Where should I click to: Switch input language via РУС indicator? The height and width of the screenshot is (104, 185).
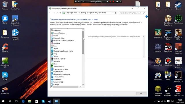(x=173, y=101)
